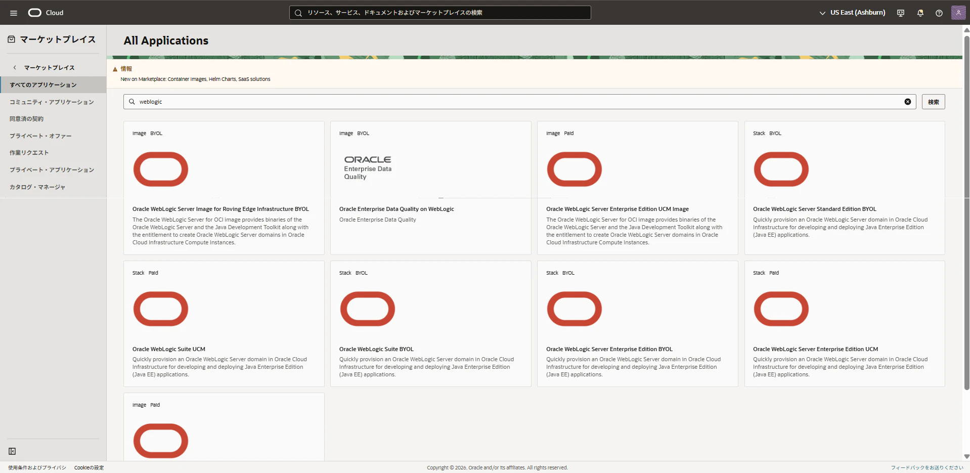
Task: Open the Enterprise Edition BYOL stack logo
Action: click(575, 309)
